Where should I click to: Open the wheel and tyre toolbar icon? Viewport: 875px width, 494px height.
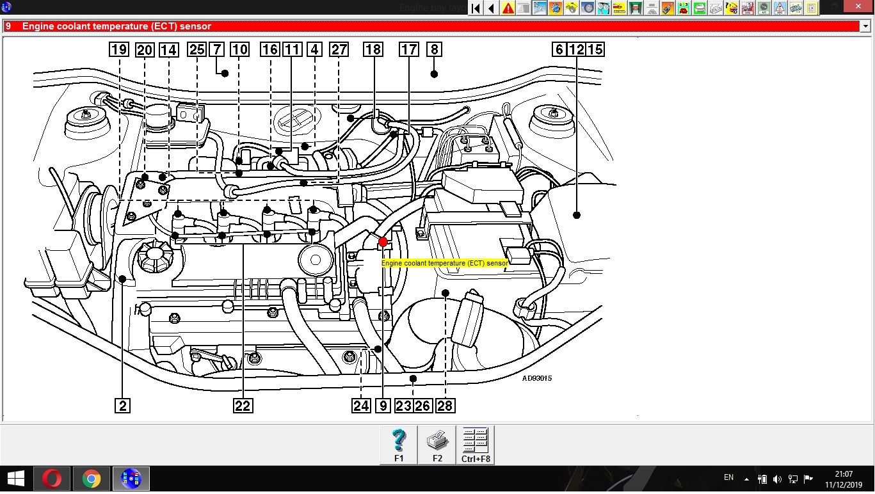(x=588, y=8)
